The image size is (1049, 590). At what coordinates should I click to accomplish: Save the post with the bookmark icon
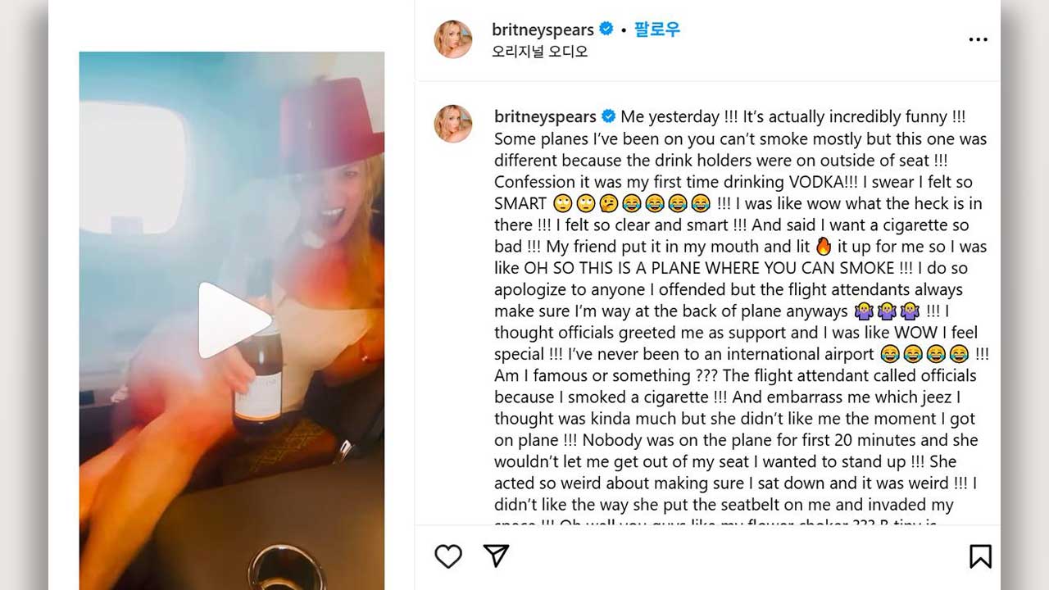coord(980,556)
